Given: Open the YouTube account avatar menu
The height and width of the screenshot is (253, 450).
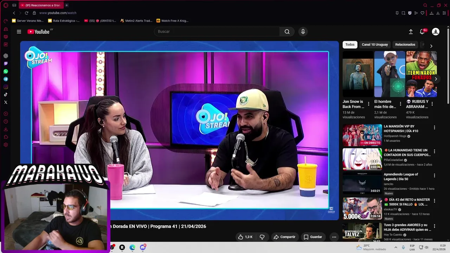Looking at the screenshot, I should tap(436, 32).
